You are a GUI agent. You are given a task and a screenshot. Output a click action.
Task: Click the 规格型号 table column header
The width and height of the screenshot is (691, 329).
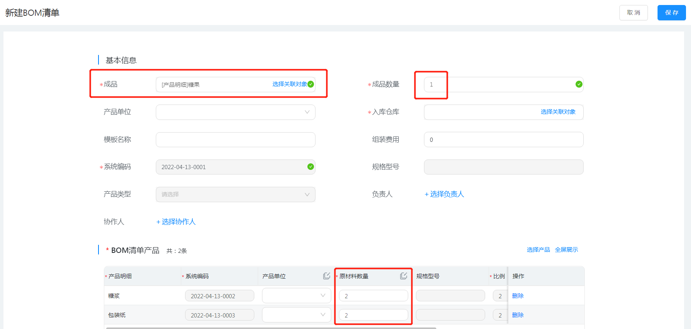(x=428, y=276)
